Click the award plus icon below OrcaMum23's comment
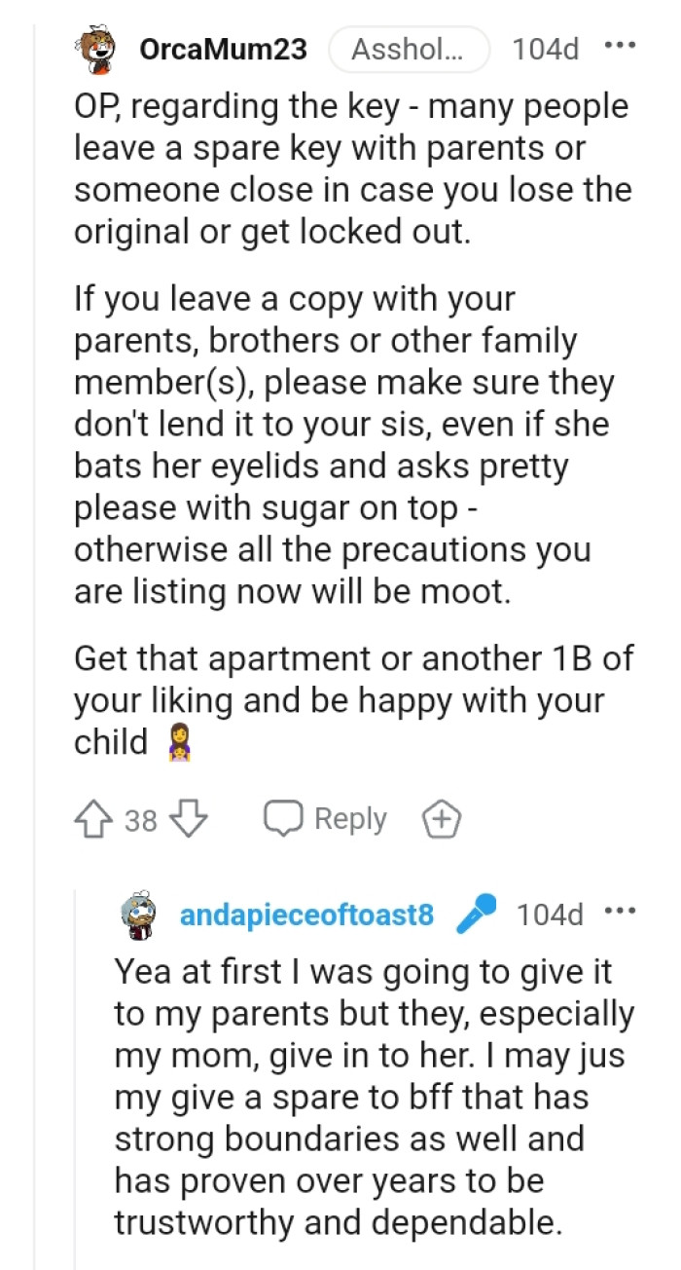This screenshot has width=681, height=1270. [443, 818]
